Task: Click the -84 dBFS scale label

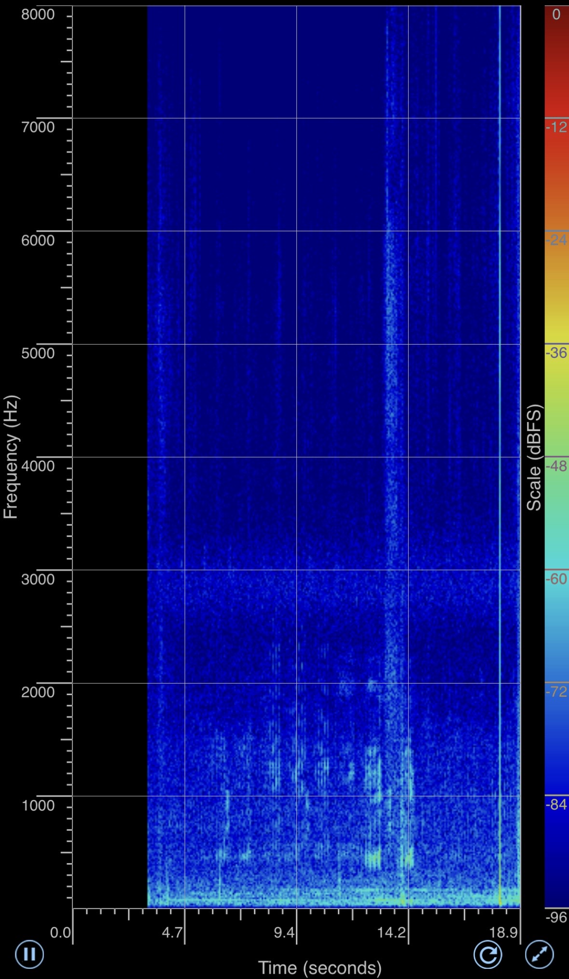Action: (x=556, y=804)
